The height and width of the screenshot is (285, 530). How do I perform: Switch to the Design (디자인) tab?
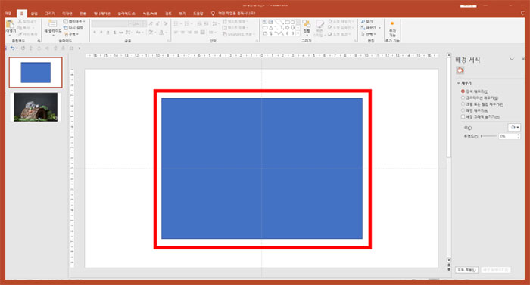(67, 13)
